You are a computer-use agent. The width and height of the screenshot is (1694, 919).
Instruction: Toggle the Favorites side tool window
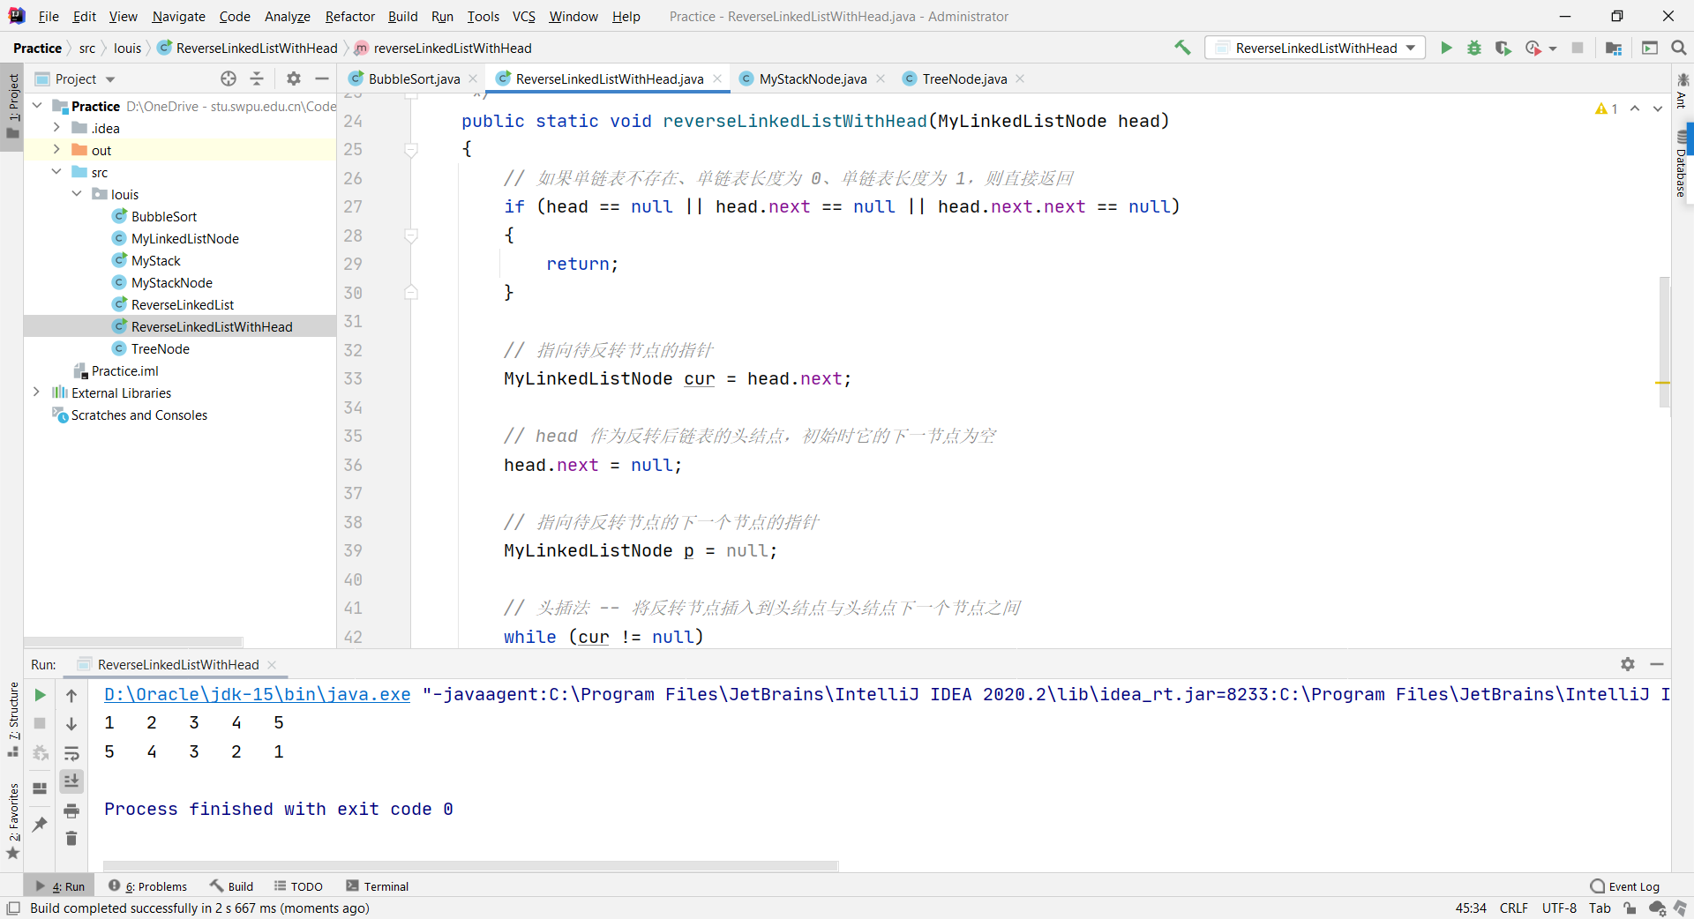pos(12,821)
